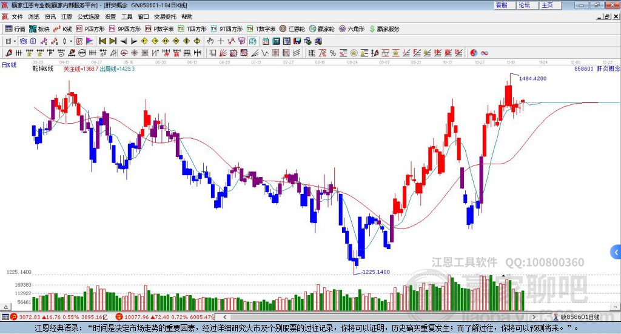
Task: Click the 论坛 forum button
Action: (527, 5)
